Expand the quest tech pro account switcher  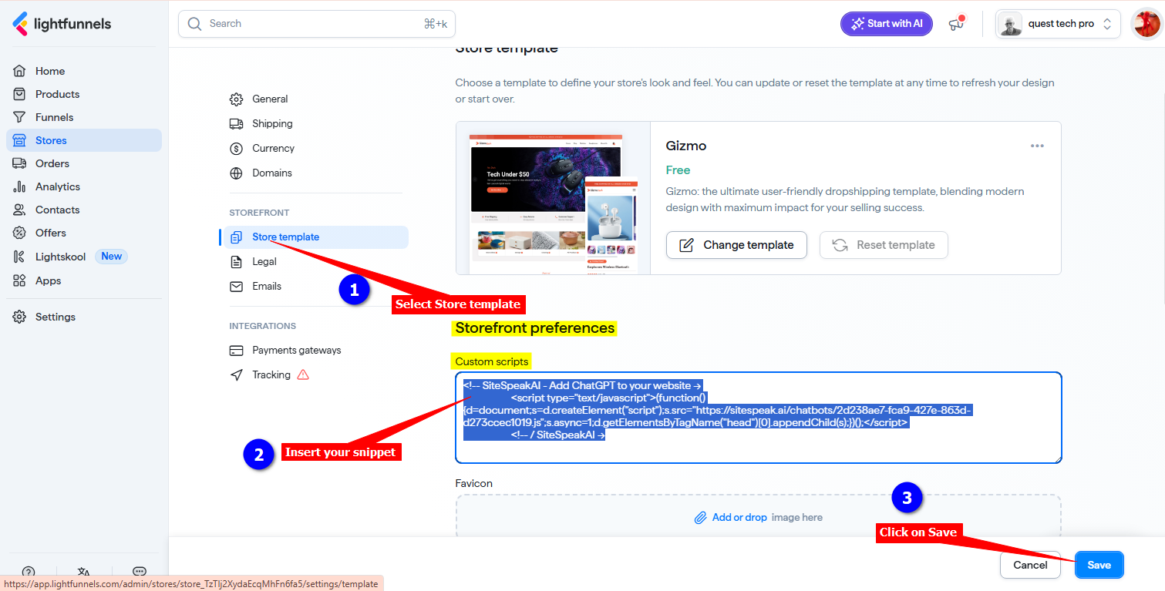1058,24
